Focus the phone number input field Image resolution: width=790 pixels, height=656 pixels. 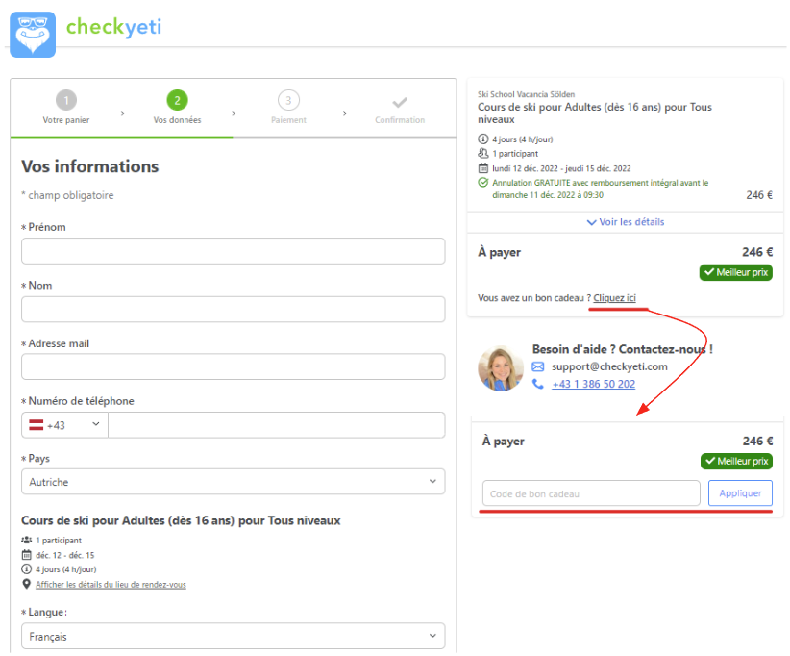(x=277, y=425)
